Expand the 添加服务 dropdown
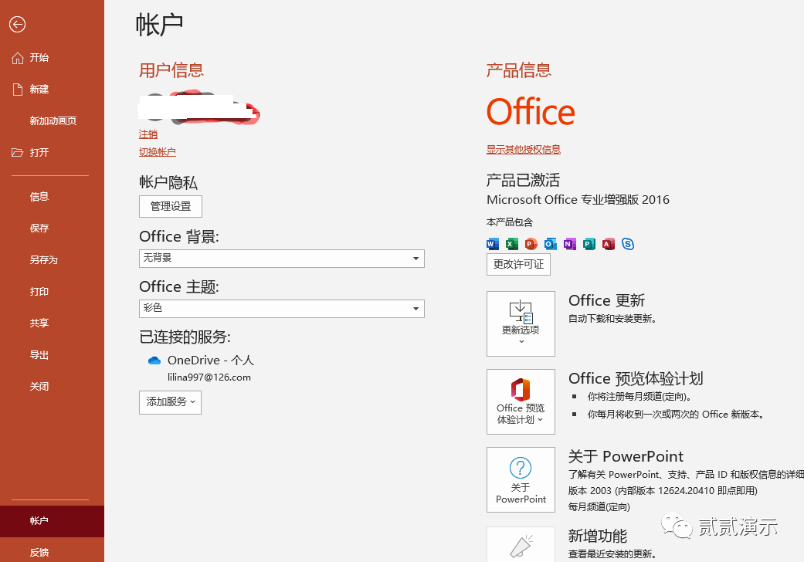Image resolution: width=804 pixels, height=562 pixels. click(x=170, y=402)
